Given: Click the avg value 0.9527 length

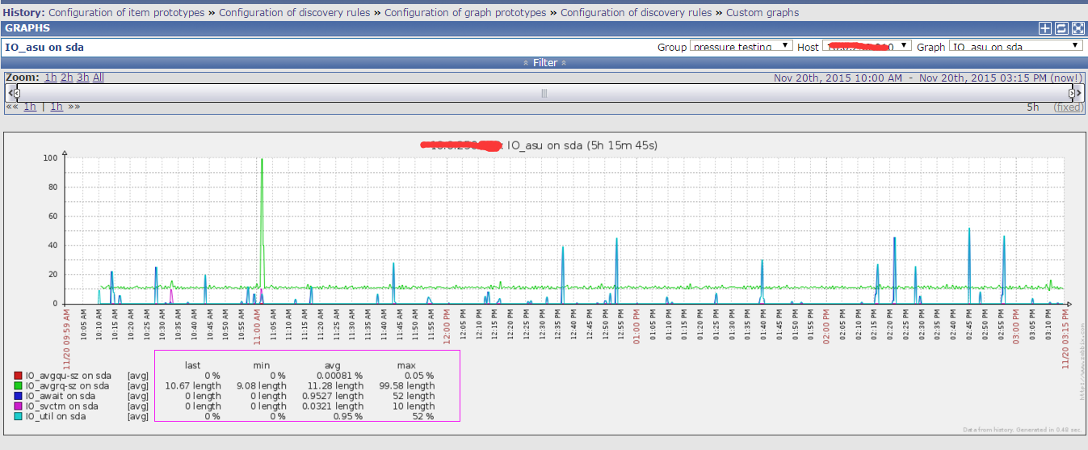Looking at the screenshot, I should 332,396.
